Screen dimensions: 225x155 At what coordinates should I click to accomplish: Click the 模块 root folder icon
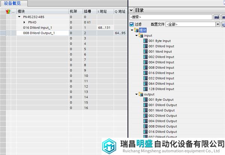[x=136, y=30]
